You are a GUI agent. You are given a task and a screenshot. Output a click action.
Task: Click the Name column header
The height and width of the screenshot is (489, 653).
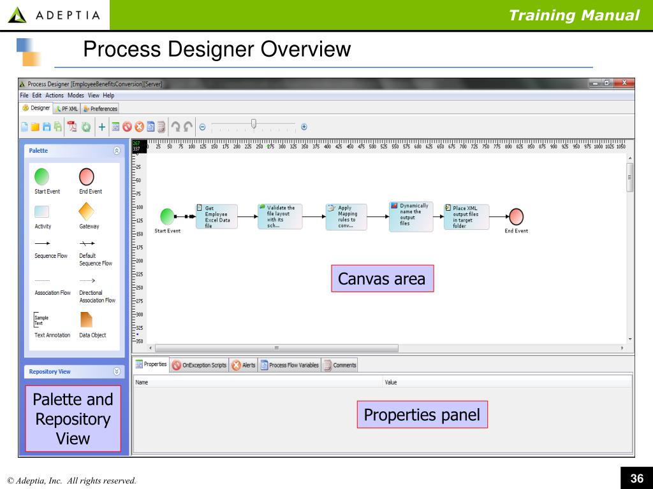[258, 382]
